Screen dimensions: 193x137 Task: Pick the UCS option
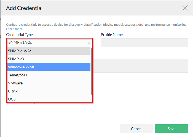click(49, 99)
